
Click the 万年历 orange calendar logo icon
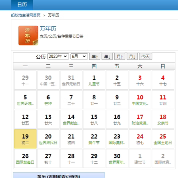click(x=28, y=35)
